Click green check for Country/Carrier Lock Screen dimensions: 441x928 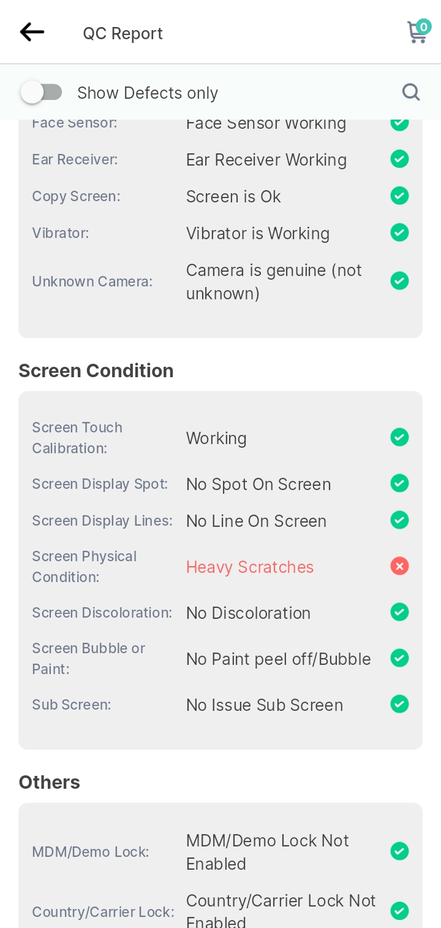point(399,911)
